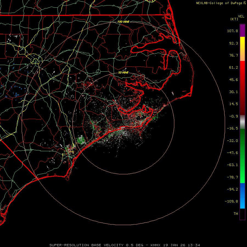Select the -109.8 value on the velocity scale

[x=231, y=201]
